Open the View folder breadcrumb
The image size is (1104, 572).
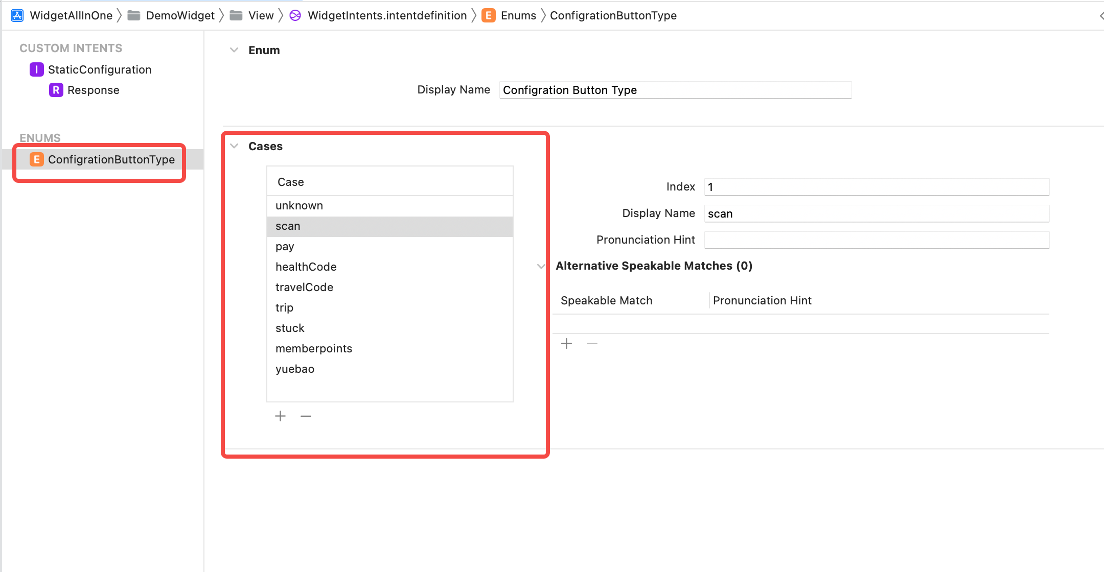coord(261,15)
